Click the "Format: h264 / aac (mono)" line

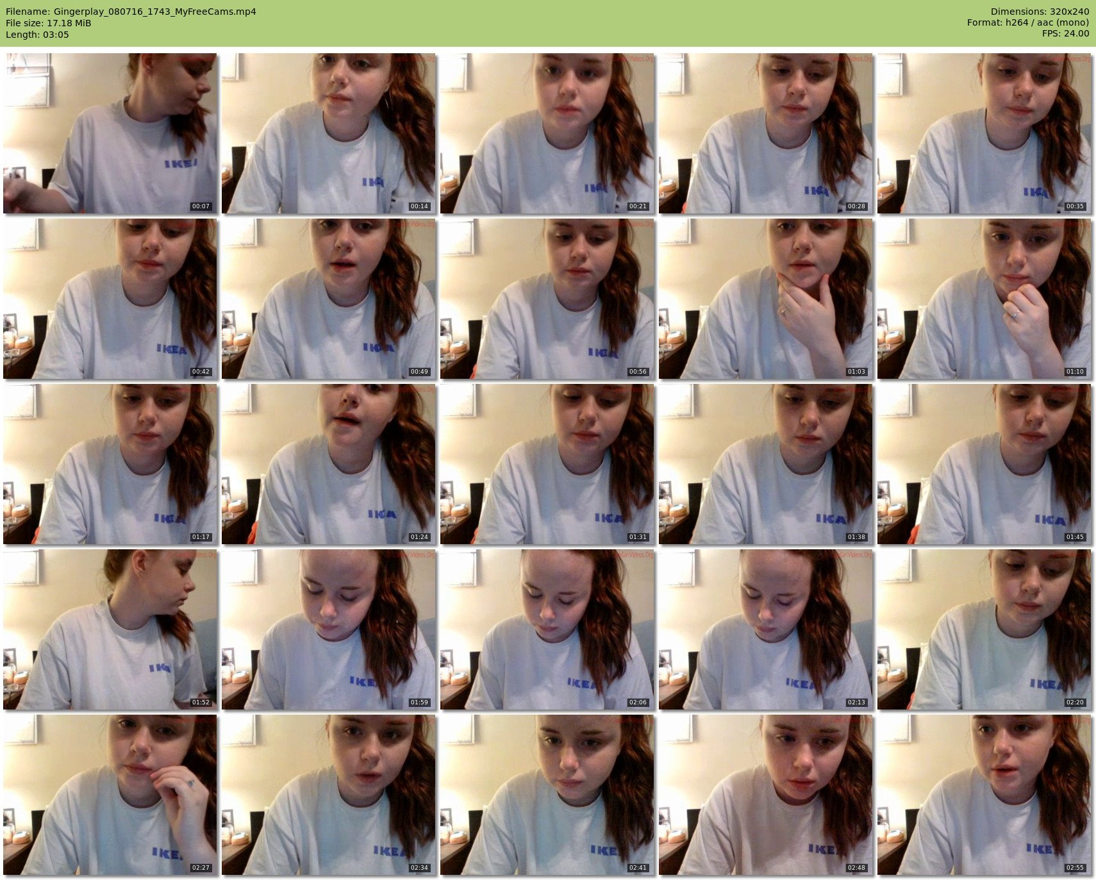1028,23
